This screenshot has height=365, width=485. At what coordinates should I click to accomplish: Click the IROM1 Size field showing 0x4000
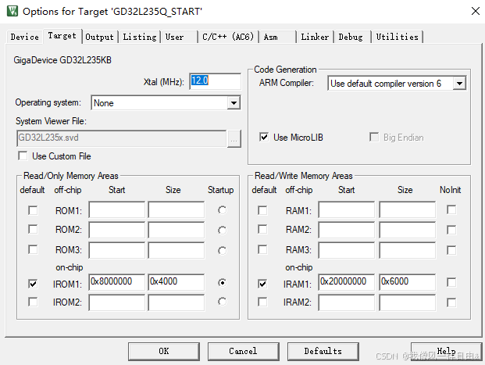(177, 282)
